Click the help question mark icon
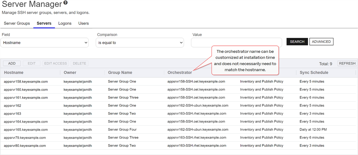 [x=65, y=3]
